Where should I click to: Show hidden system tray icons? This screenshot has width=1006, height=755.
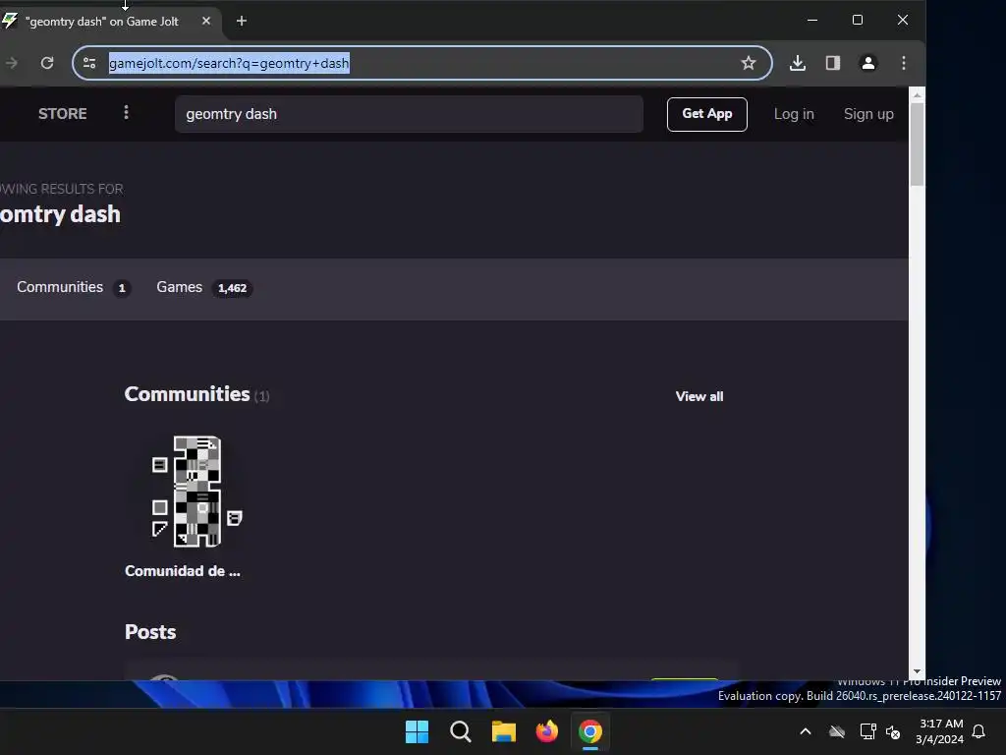pos(806,731)
